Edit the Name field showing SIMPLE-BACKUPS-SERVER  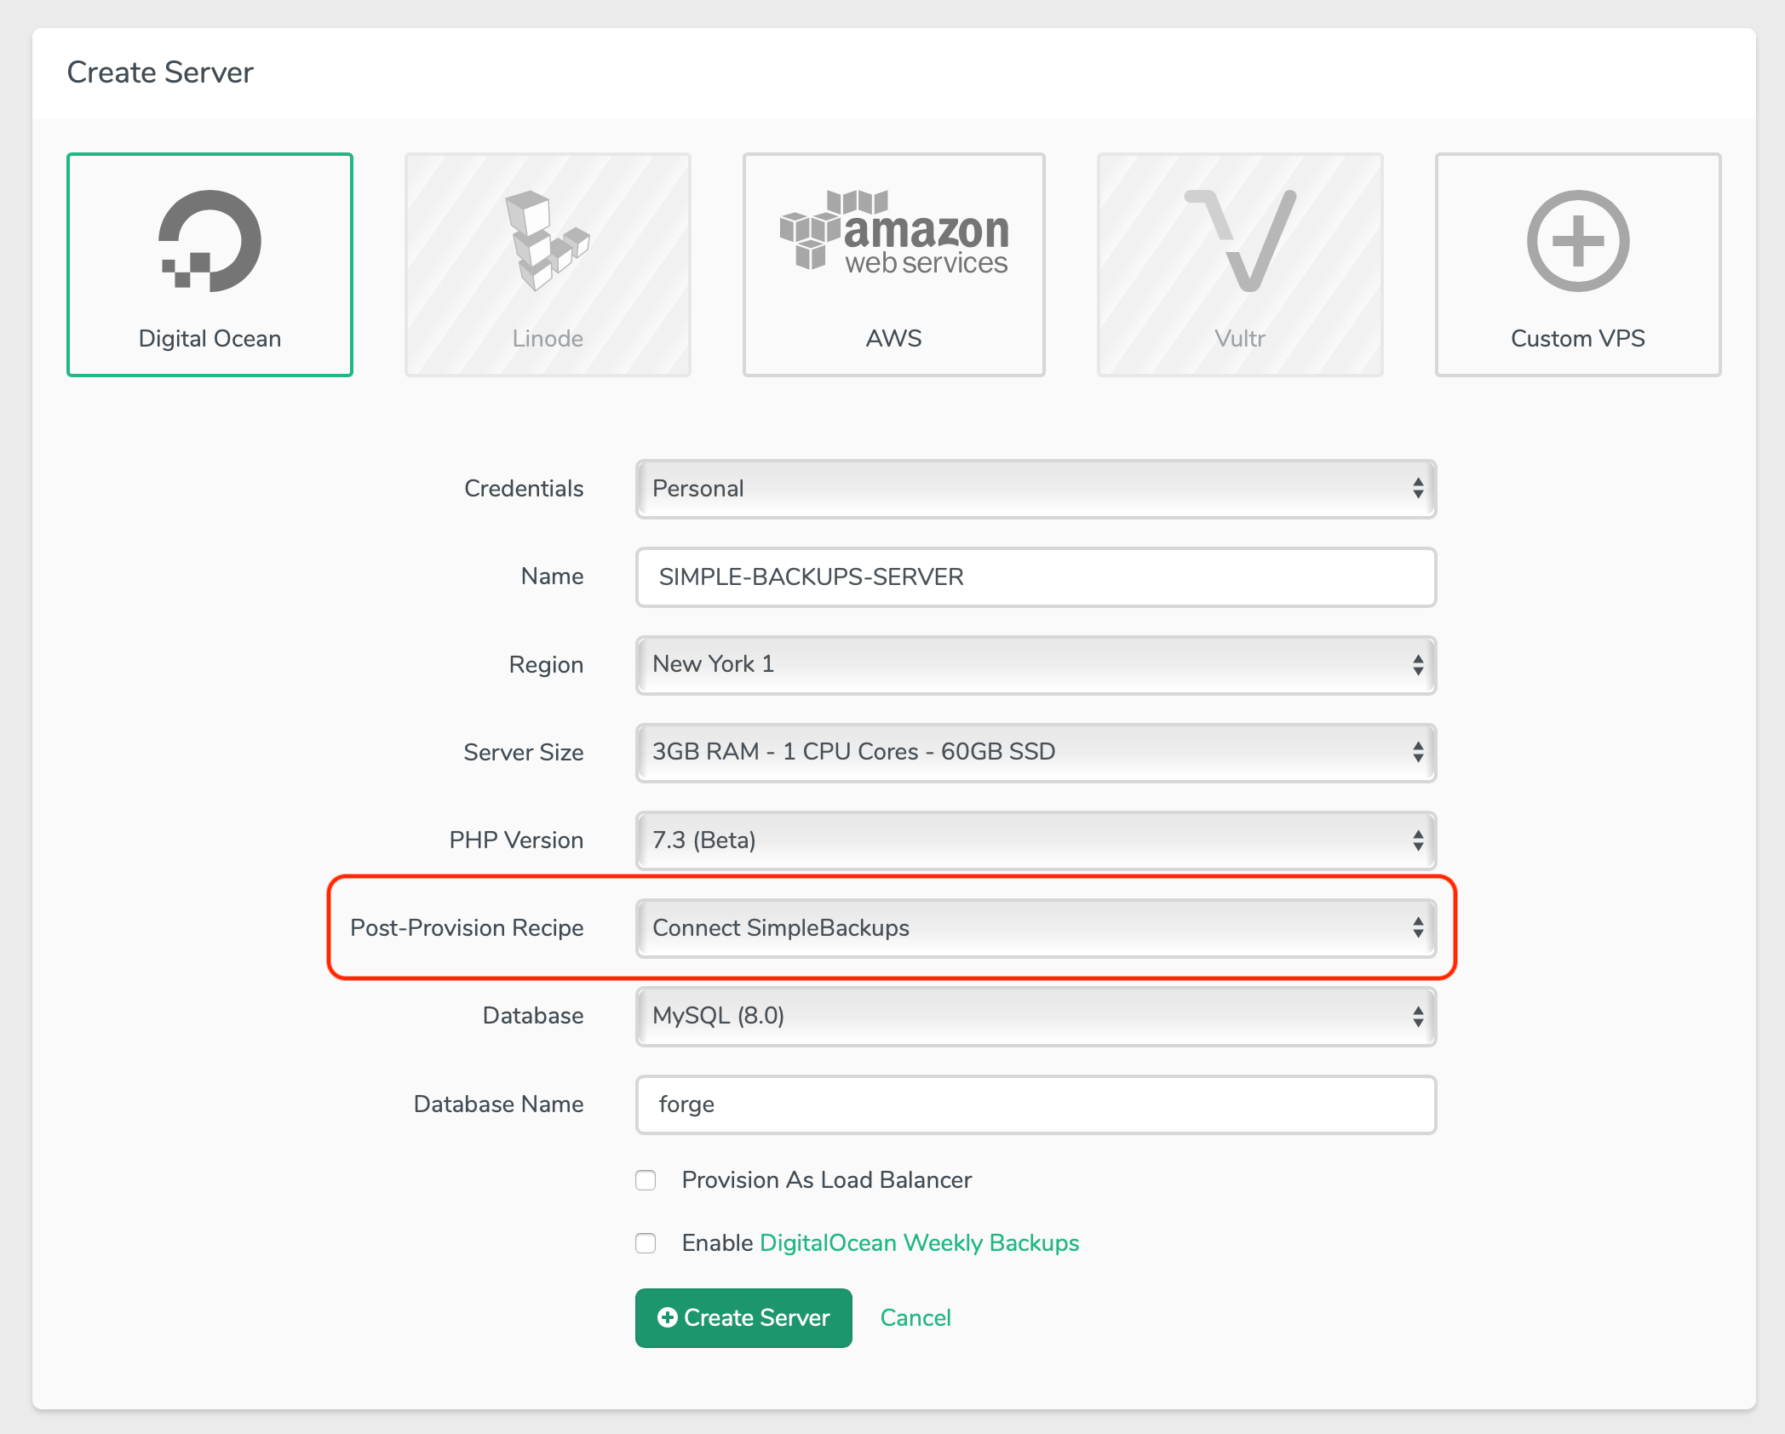1036,577
